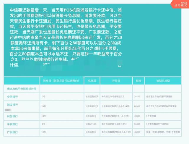Click the 每年一次3天宽恕期 cell for 广发银行
This screenshot has width=189, height=144.
(163, 132)
